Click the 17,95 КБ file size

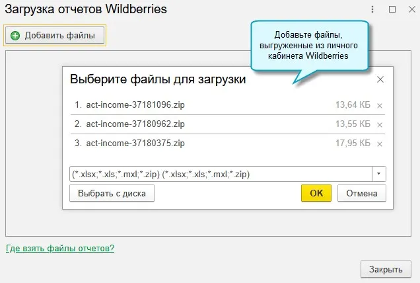(x=353, y=143)
